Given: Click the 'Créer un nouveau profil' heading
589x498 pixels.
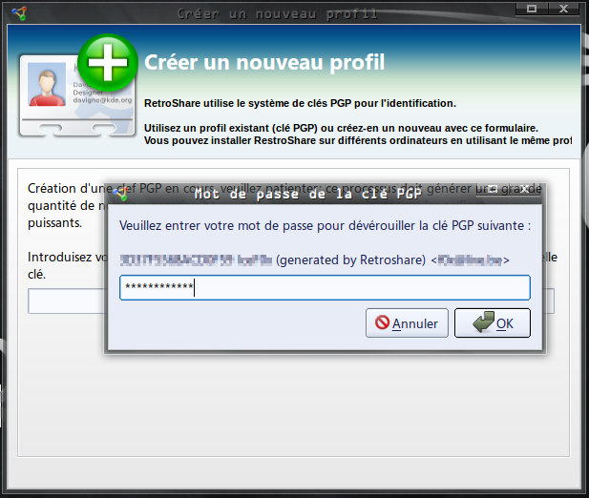Looking at the screenshot, I should [x=264, y=62].
